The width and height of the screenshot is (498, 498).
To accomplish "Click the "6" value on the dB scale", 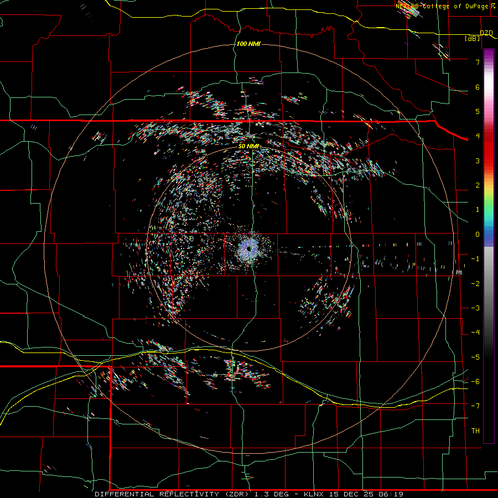I will tap(478, 87).
